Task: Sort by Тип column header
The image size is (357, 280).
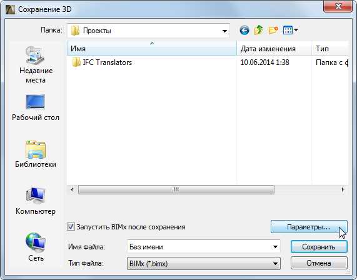Action: (x=330, y=48)
